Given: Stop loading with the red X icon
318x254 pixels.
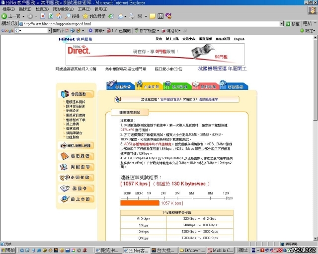Looking at the screenshot, I should tap(43, 16).
